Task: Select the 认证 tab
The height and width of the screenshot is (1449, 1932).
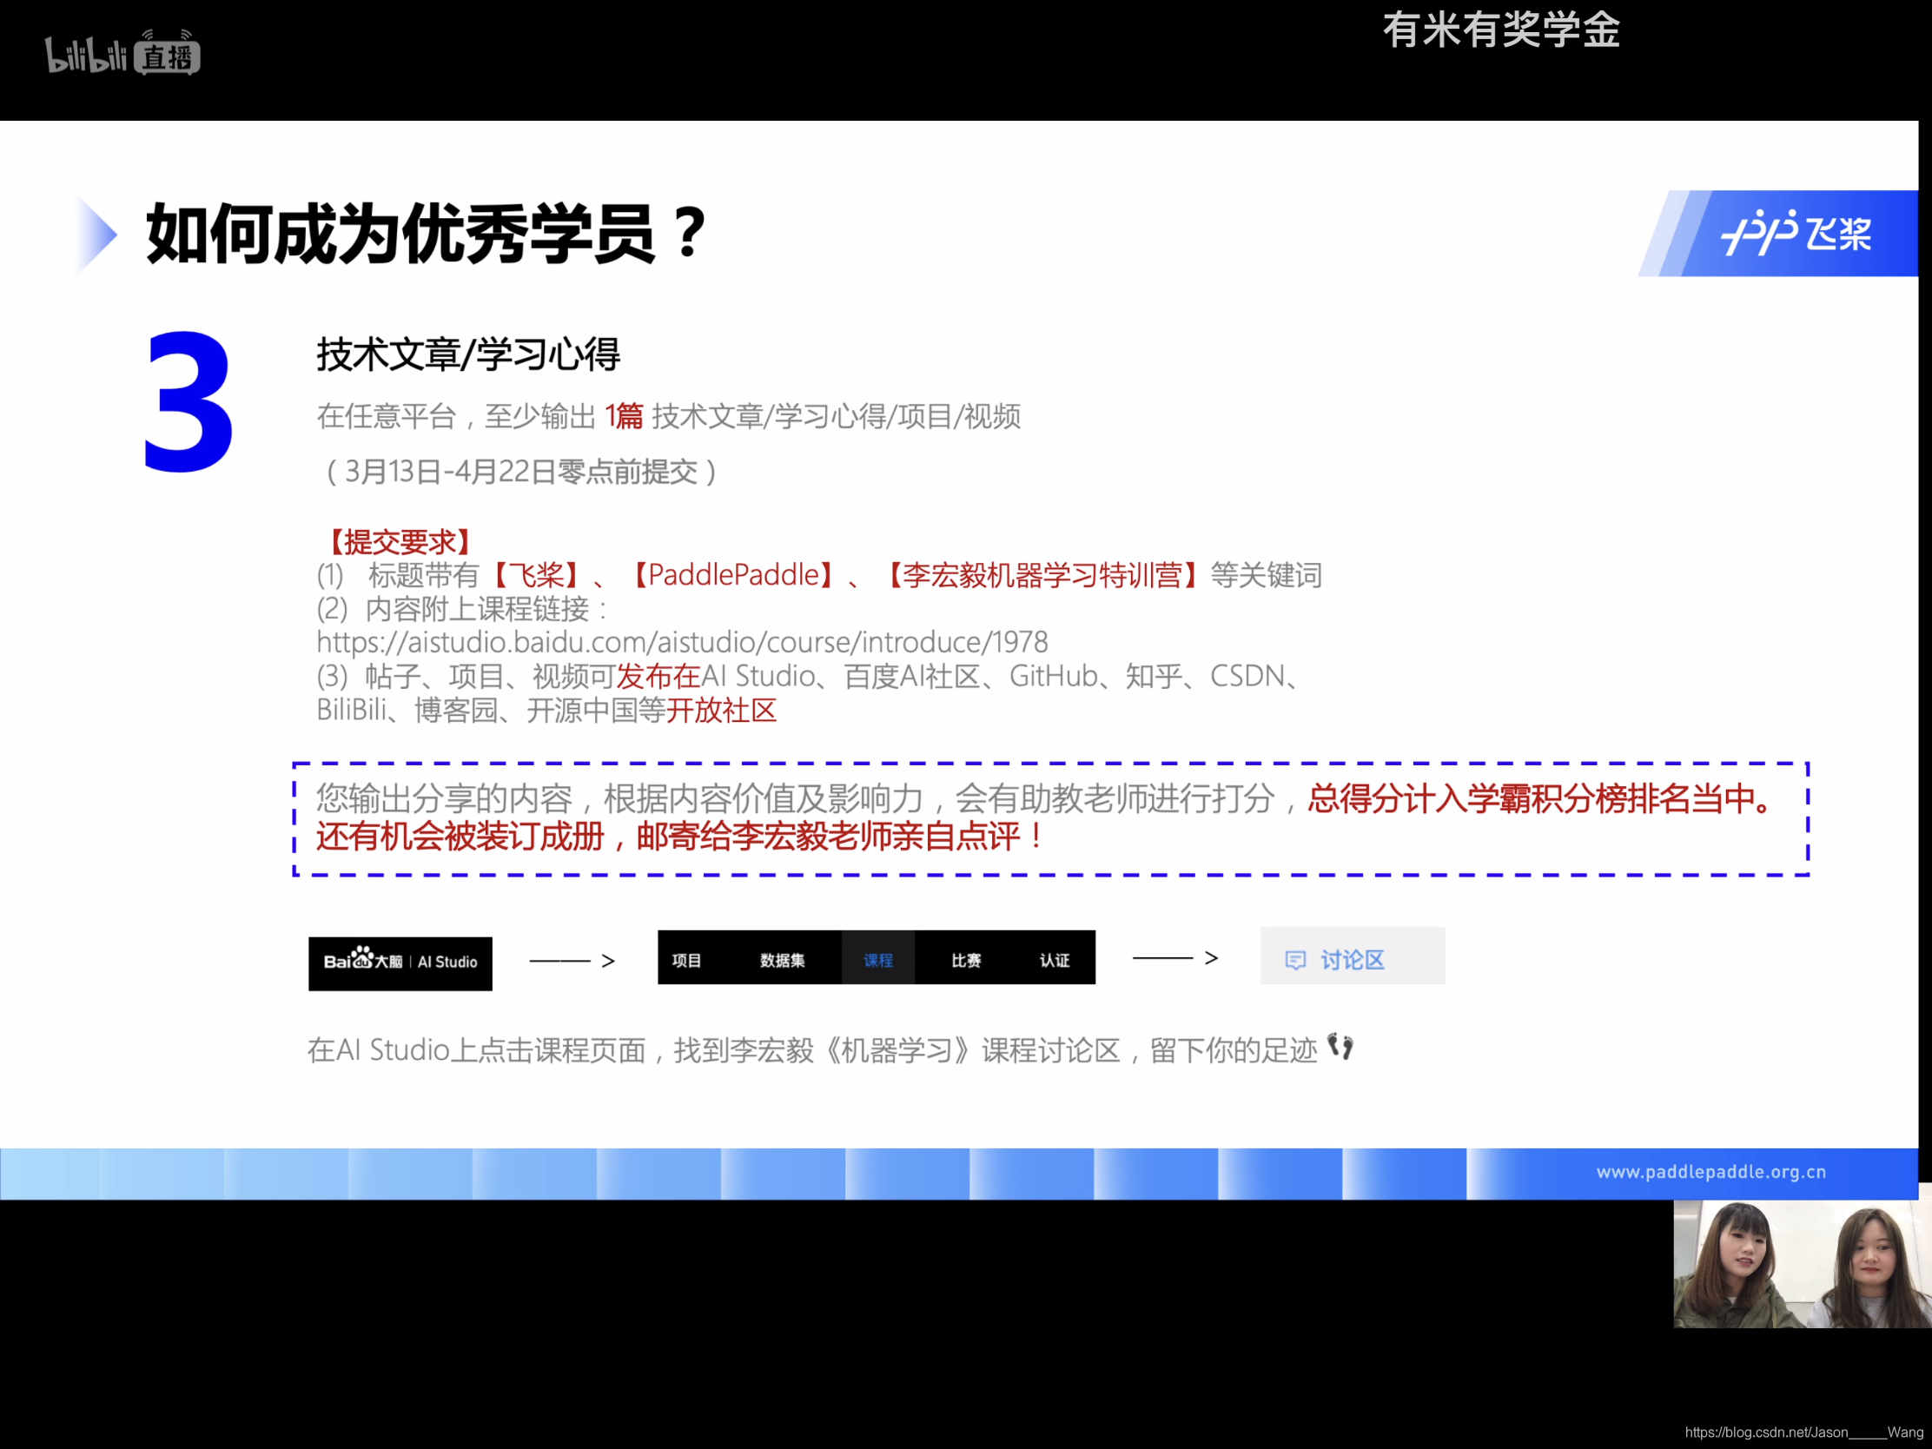Action: point(1055,960)
